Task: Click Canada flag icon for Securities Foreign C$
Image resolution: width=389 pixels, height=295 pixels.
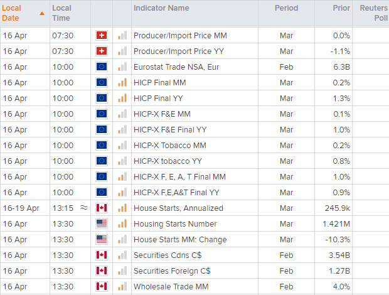Action: pos(101,271)
